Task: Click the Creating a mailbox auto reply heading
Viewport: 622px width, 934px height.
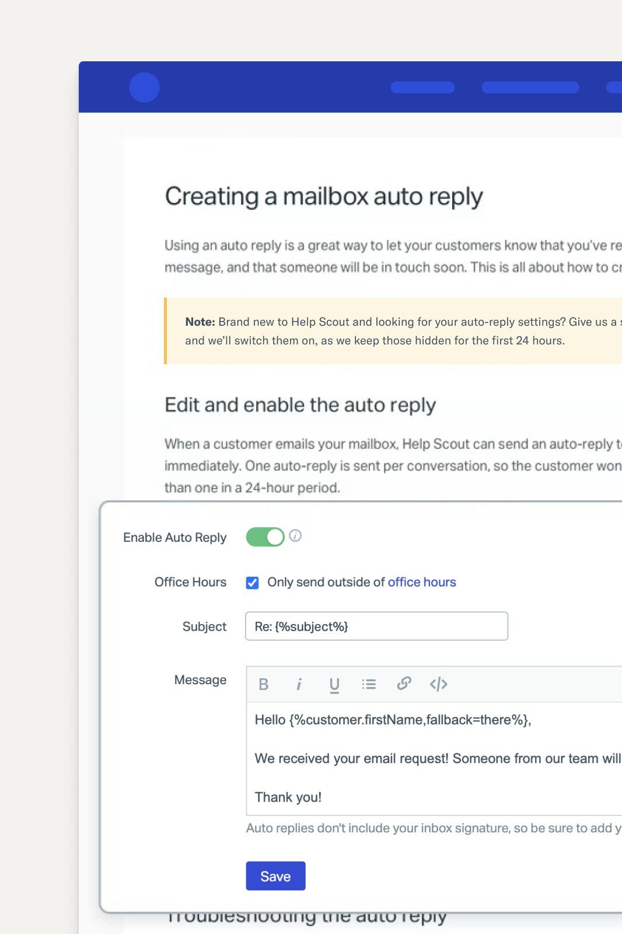Action: [x=324, y=197]
